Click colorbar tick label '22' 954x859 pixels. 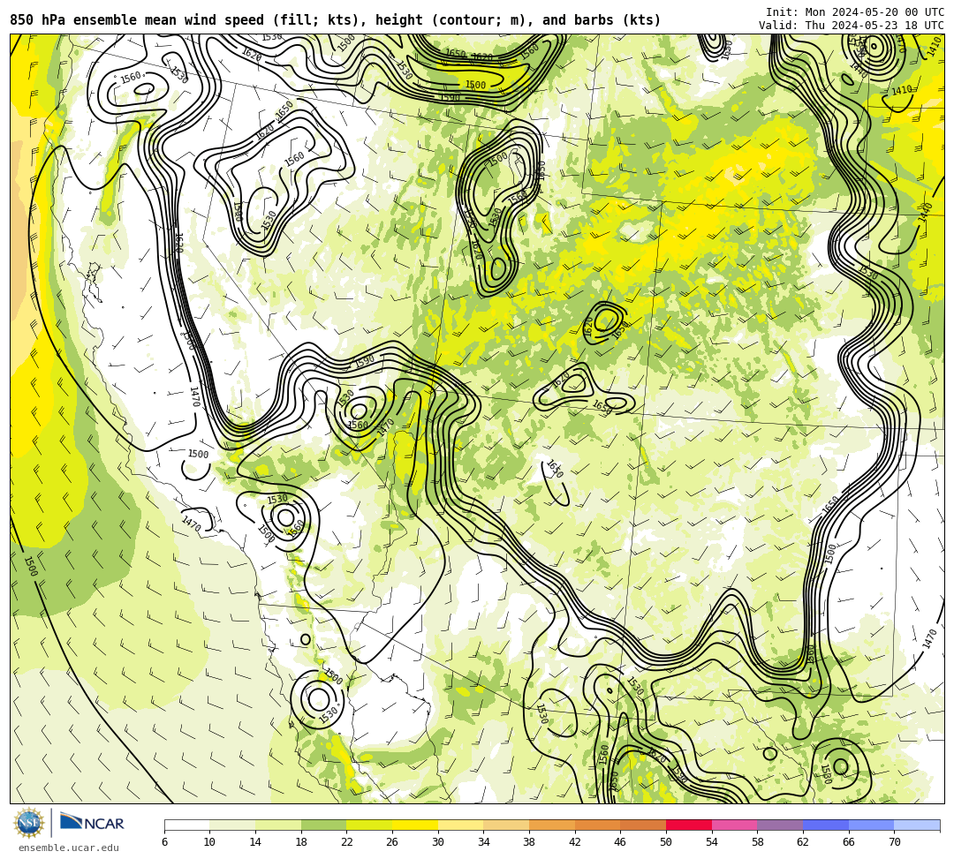coord(347,842)
